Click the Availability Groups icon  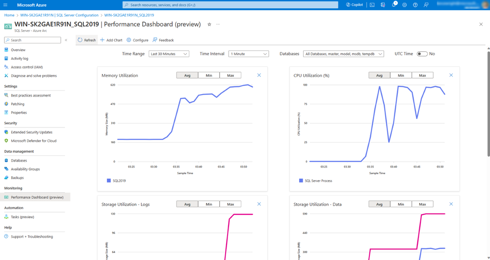click(6, 169)
